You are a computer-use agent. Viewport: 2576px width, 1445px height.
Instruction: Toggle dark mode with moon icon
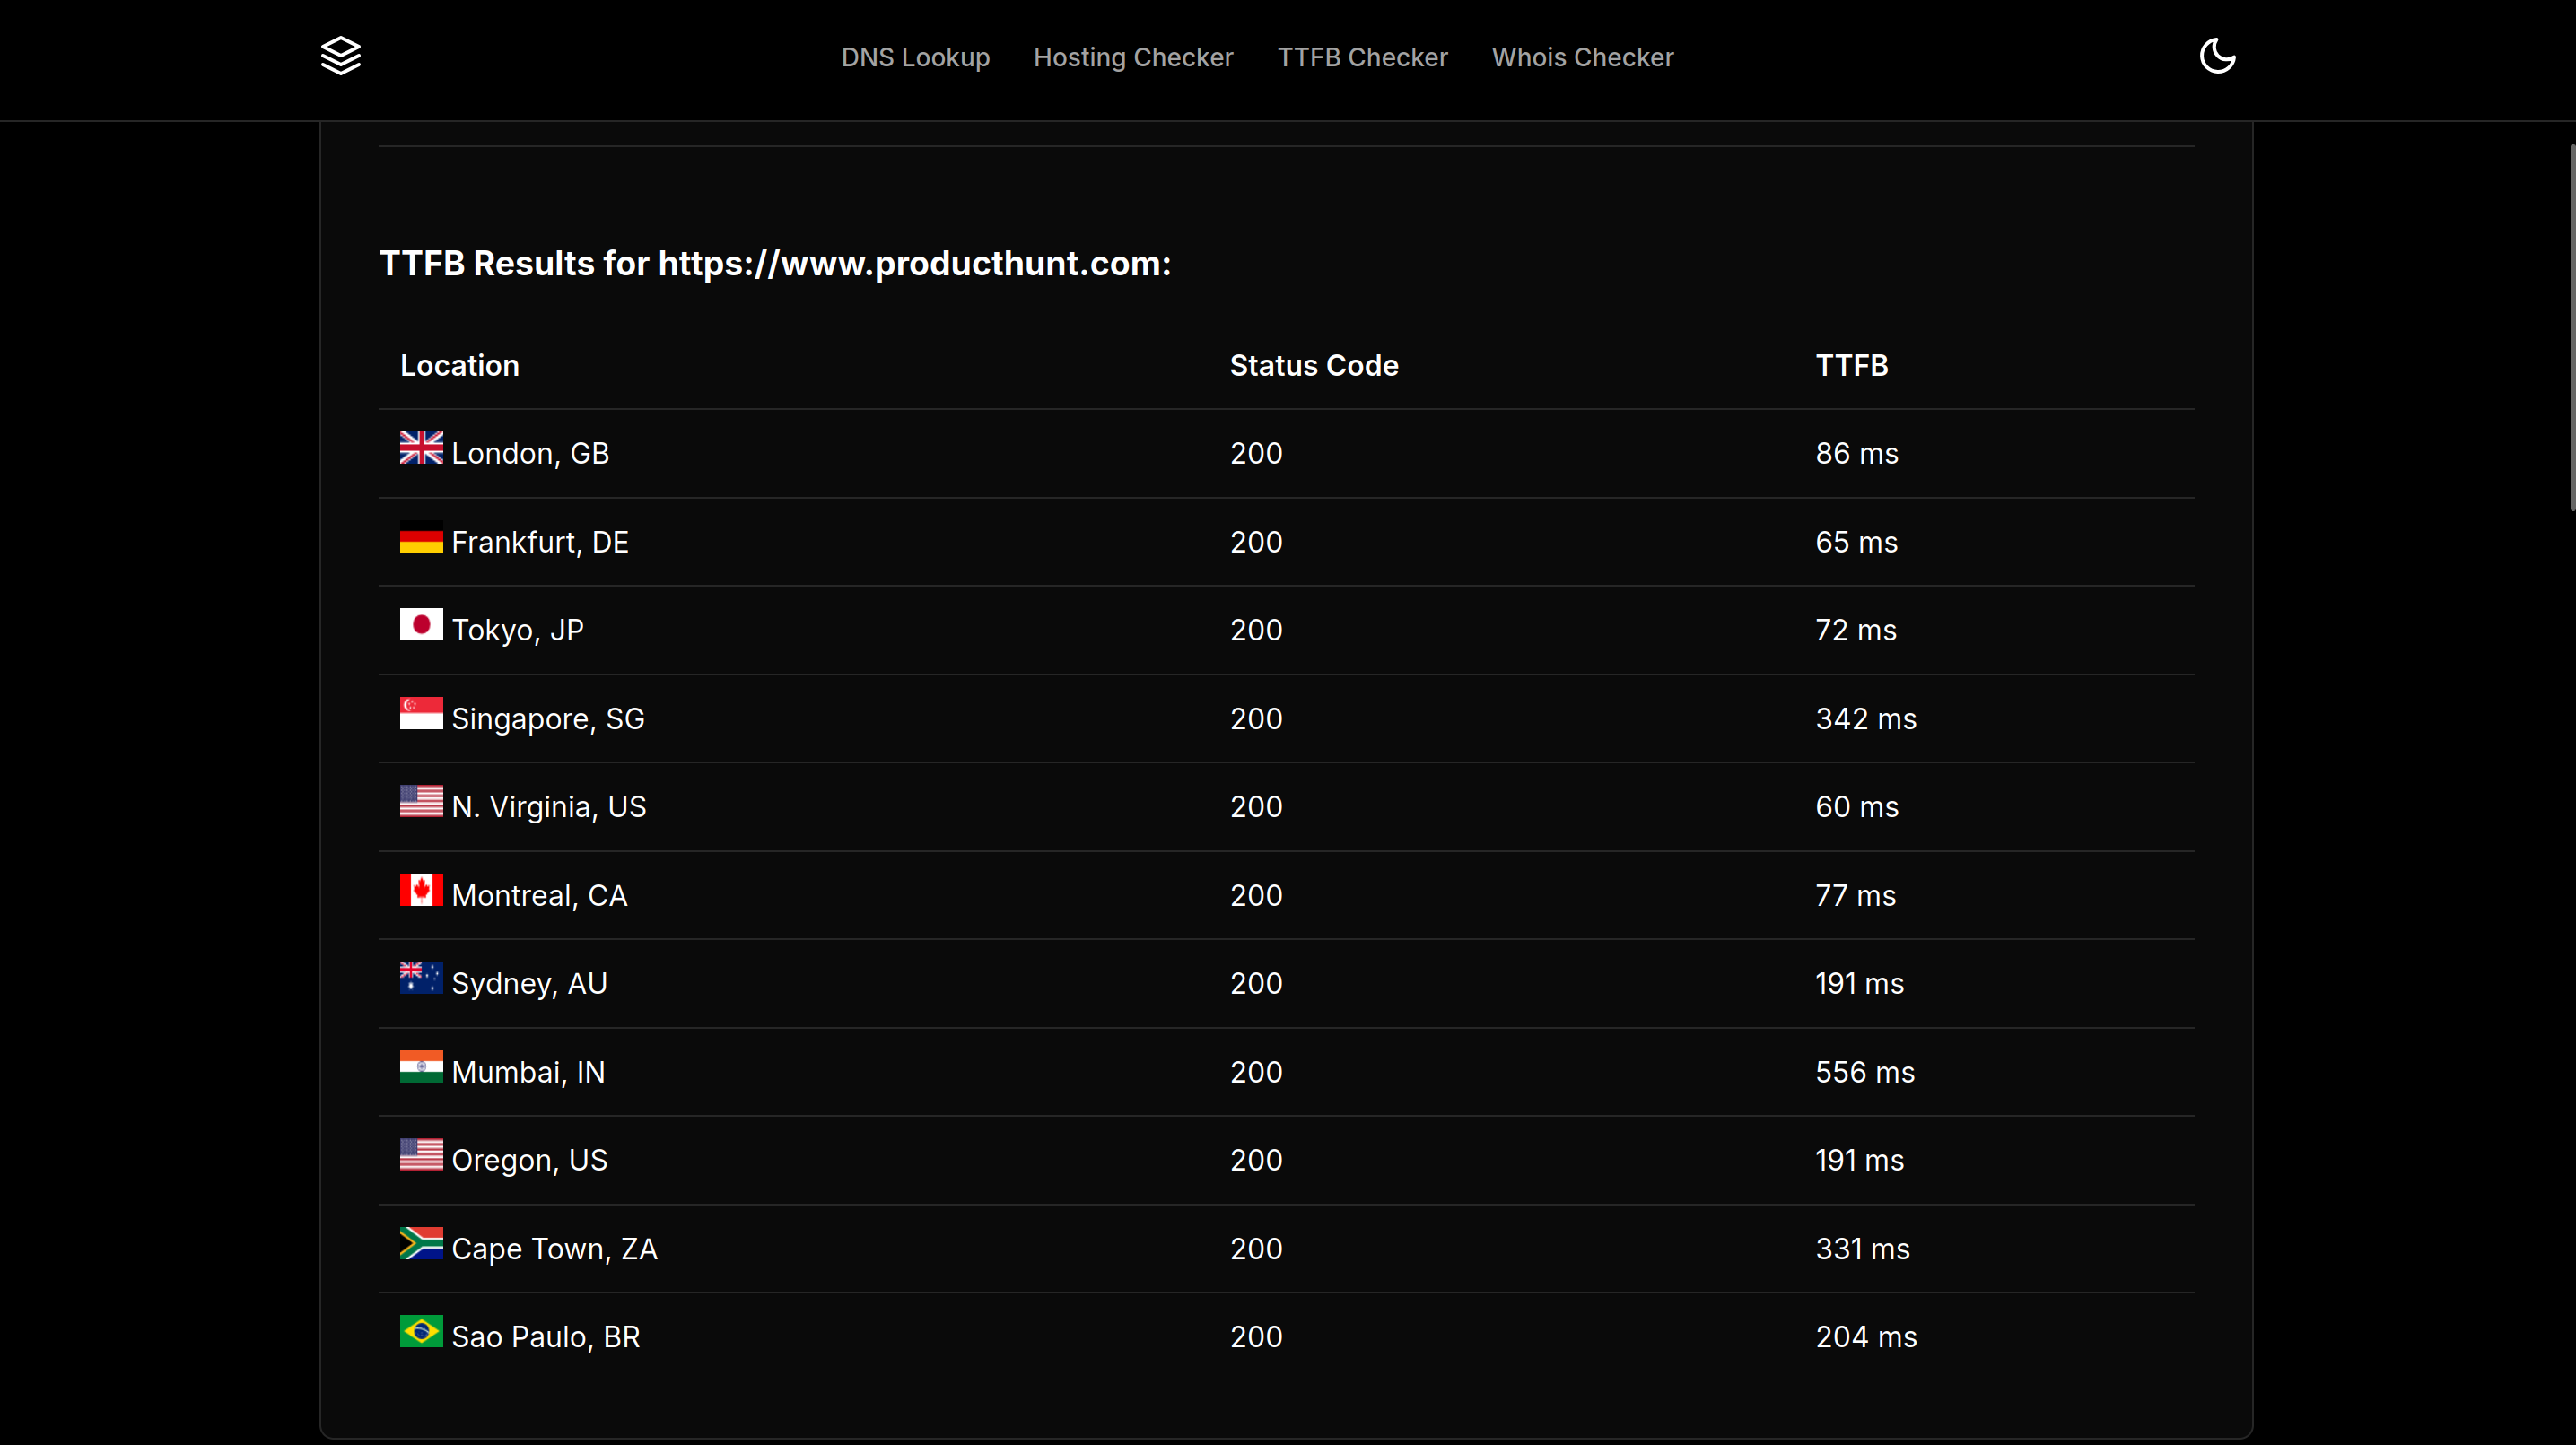click(2217, 56)
